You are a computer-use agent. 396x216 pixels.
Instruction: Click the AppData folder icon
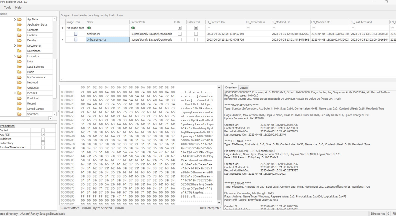19,19
